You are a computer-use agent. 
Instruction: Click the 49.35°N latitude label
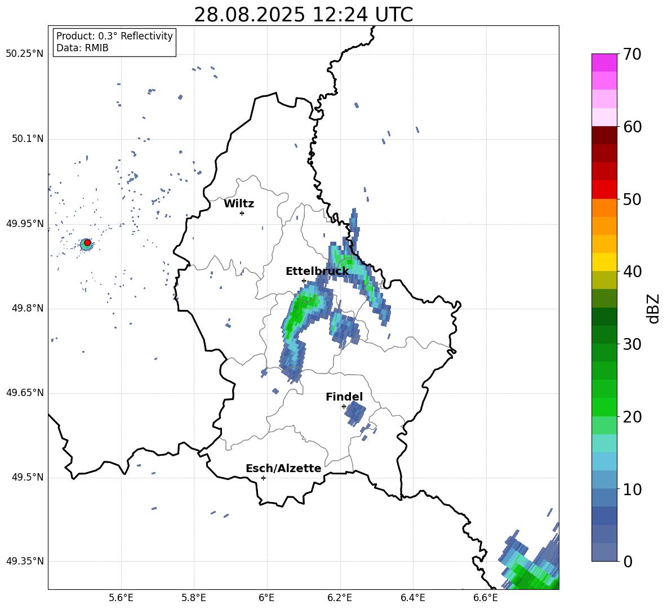(24, 561)
